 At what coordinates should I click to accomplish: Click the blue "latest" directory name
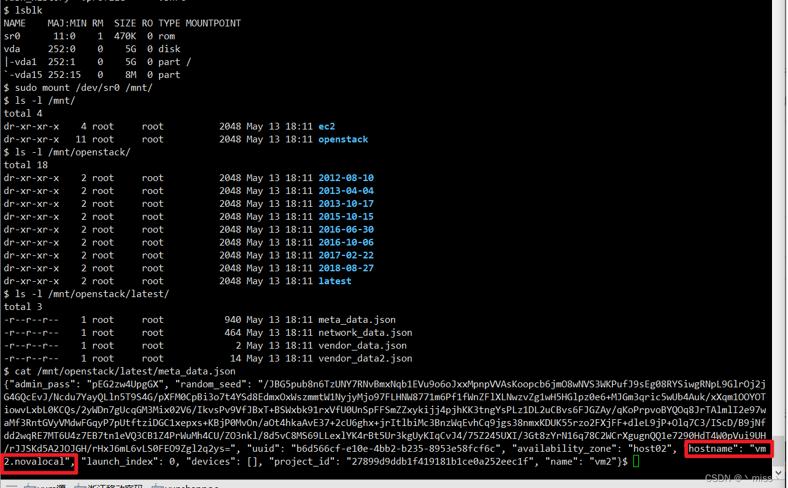(x=334, y=281)
